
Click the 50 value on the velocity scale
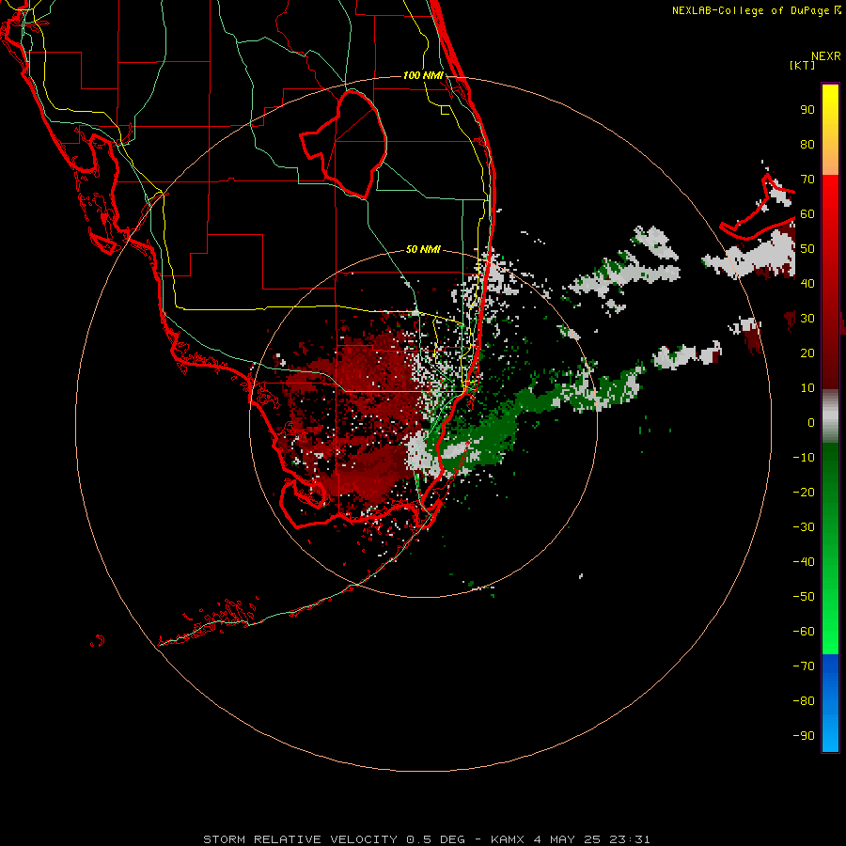tap(807, 249)
